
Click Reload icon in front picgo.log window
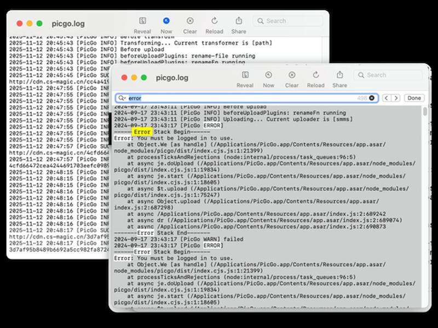316,75
